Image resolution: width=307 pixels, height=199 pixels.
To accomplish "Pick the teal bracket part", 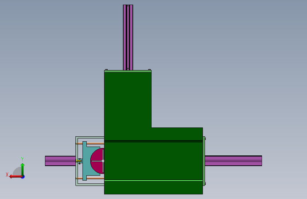I will 87,161.
